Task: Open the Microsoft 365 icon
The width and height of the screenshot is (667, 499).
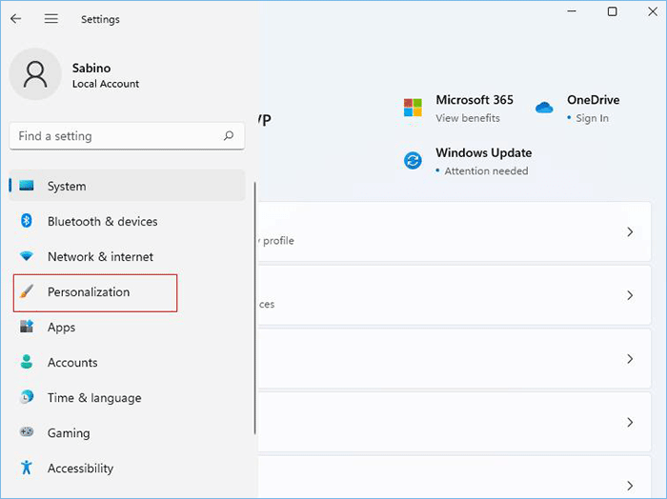Action: 413,108
